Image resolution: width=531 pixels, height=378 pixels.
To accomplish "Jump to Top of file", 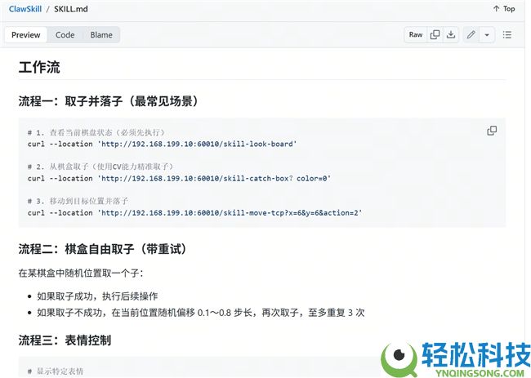I will (504, 9).
